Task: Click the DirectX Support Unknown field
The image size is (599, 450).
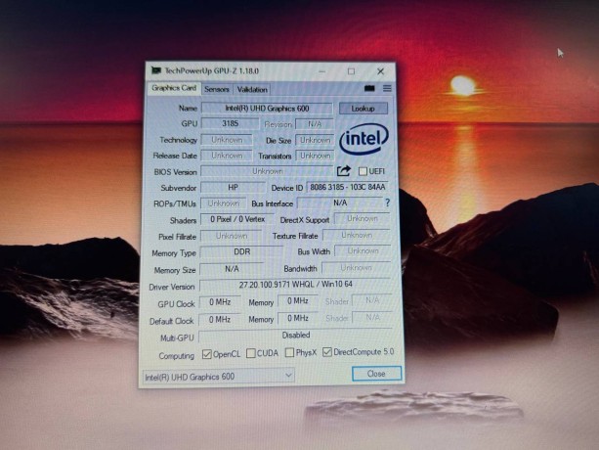Action: pos(362,219)
